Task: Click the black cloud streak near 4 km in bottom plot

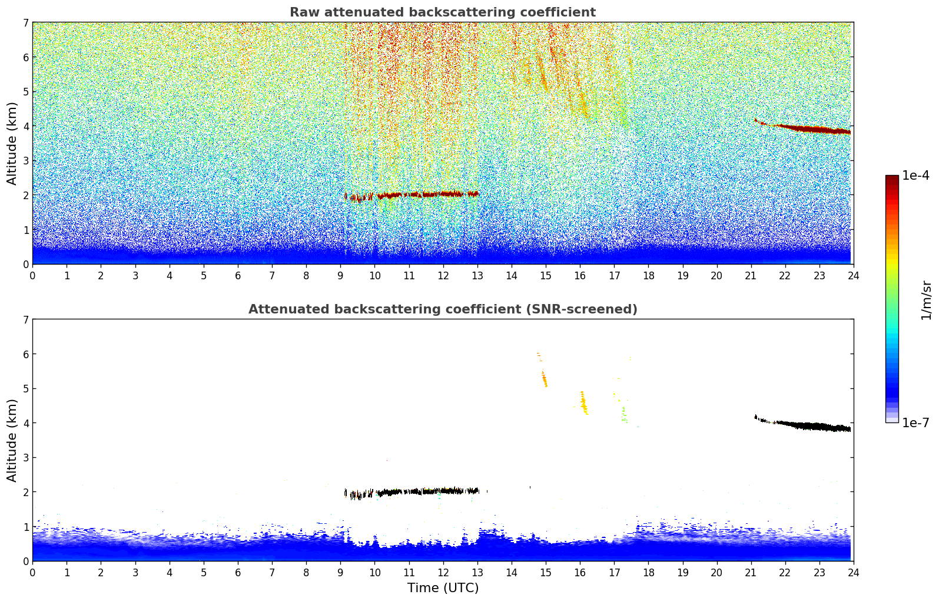Action: (x=804, y=424)
